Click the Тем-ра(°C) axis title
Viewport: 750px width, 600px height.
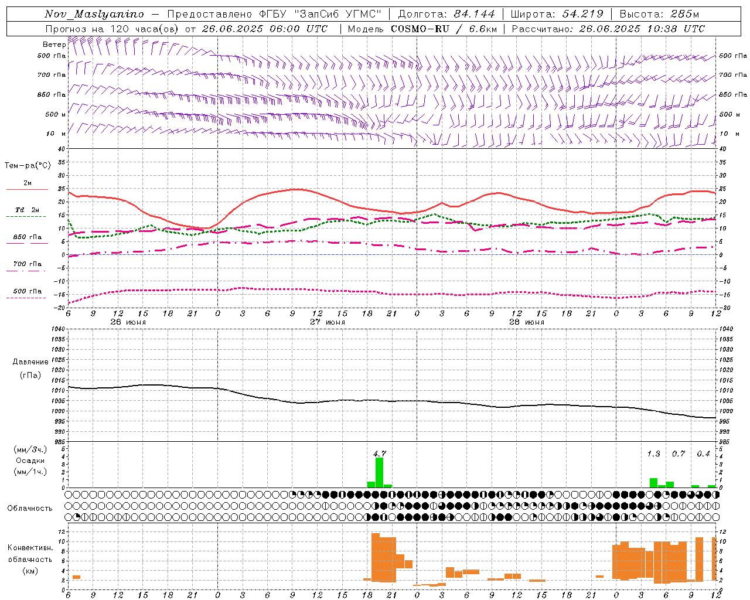coord(28,166)
